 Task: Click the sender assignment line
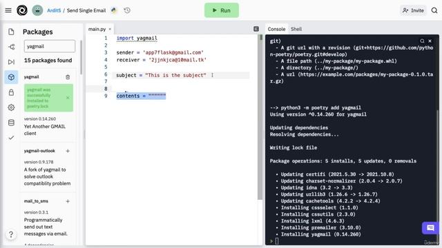(x=160, y=52)
